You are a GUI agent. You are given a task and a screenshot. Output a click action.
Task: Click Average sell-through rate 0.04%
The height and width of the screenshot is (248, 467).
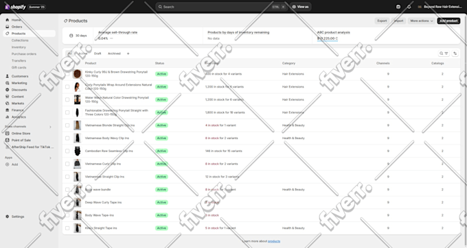pos(103,38)
